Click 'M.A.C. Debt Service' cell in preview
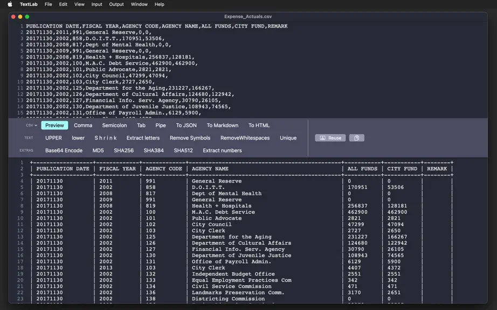Screen dimensions: 497x310 (x=223, y=212)
